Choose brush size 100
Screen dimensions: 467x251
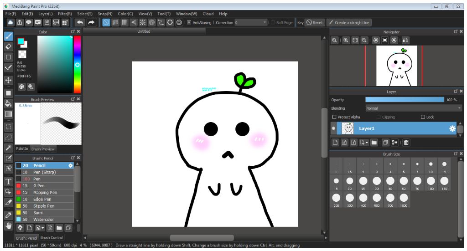(431, 183)
